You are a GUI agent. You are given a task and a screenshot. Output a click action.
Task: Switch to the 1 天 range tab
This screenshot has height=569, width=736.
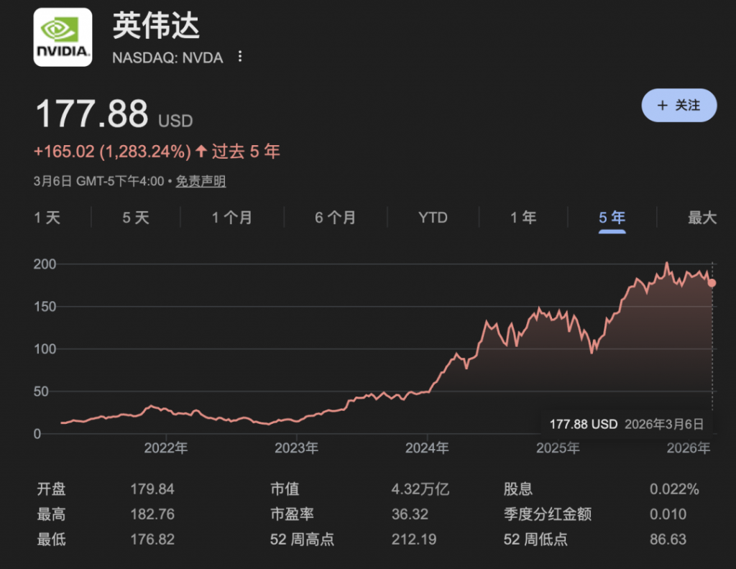pyautogui.click(x=47, y=218)
